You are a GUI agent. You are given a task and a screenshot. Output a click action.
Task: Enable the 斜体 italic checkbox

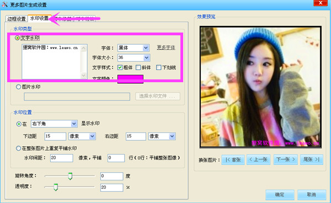coord(138,67)
